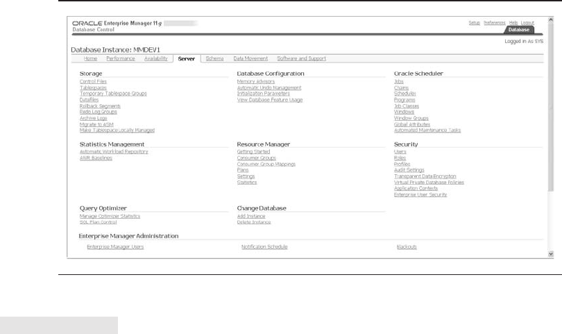Click Delete Instance
The width and height of the screenshot is (562, 334).
click(254, 222)
